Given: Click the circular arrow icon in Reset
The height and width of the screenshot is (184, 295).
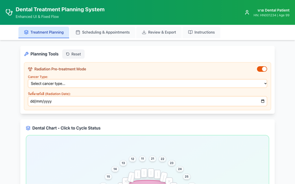Looking at the screenshot, I should pos(68,54).
